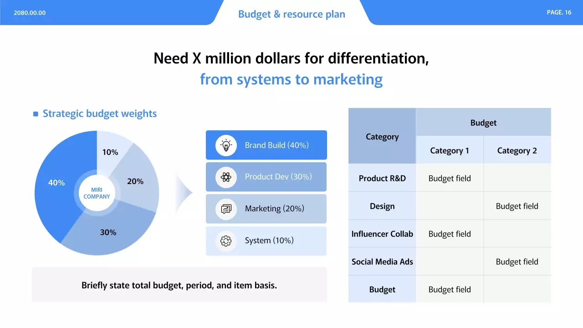Image resolution: width=583 pixels, height=328 pixels.
Task: Click the PAGE. 16 page number
Action: (x=559, y=12)
